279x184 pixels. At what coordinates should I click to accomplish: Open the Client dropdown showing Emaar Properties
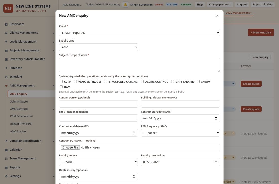click(139, 33)
